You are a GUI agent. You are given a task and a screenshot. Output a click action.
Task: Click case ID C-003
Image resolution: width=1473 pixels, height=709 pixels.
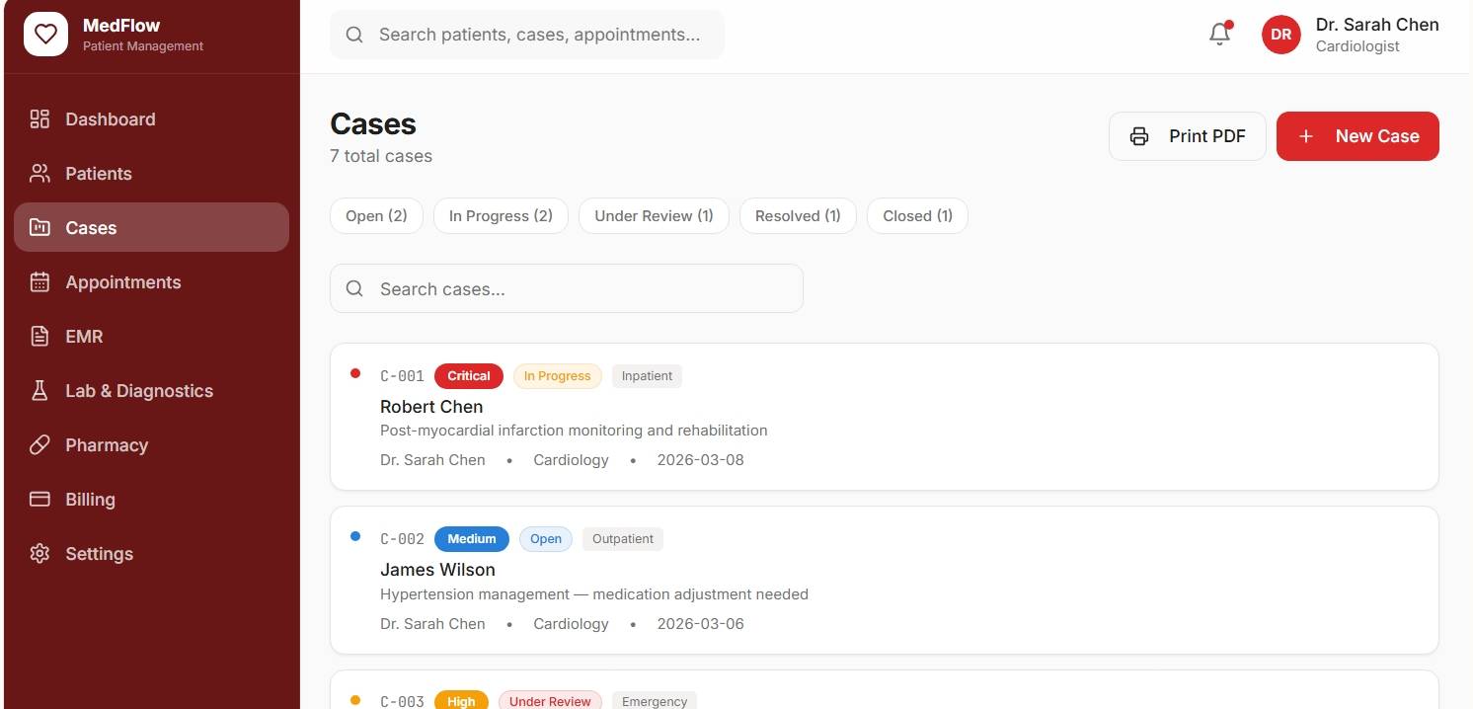(x=402, y=701)
